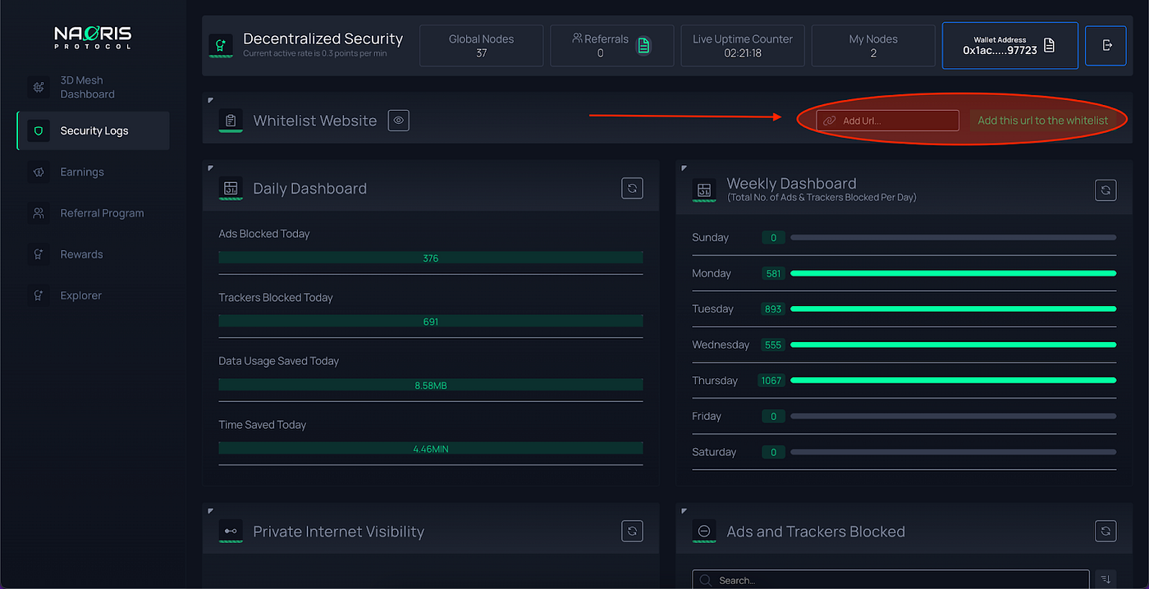
Task: Click the Time Saved Today bar
Action: tap(431, 449)
